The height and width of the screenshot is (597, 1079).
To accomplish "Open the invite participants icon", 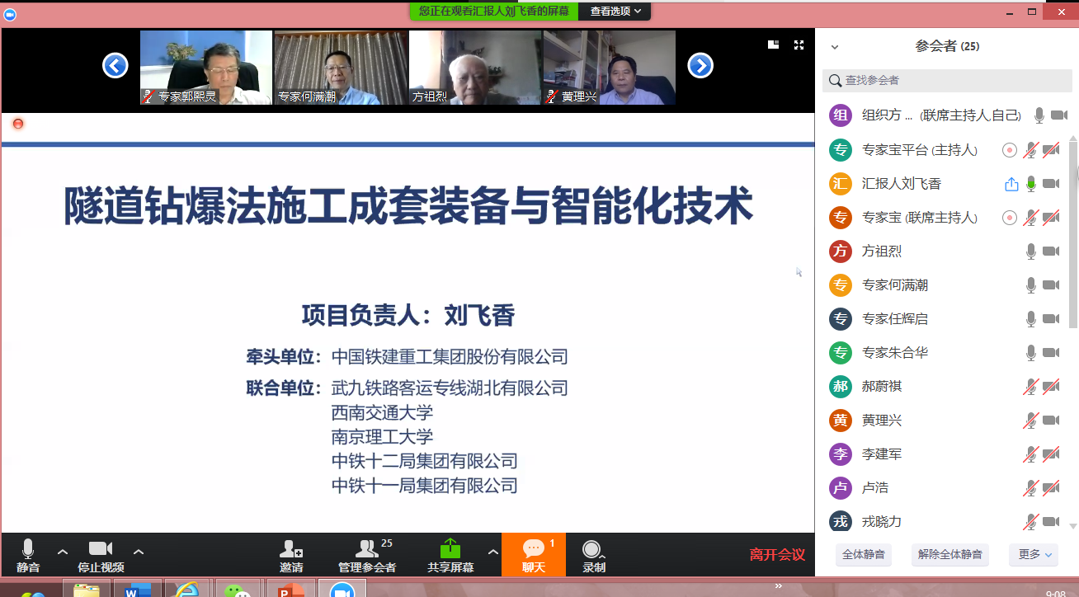I will [x=290, y=549].
